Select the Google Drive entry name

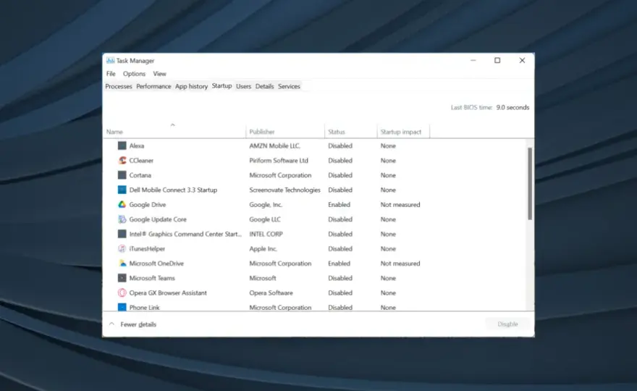pyautogui.click(x=148, y=204)
